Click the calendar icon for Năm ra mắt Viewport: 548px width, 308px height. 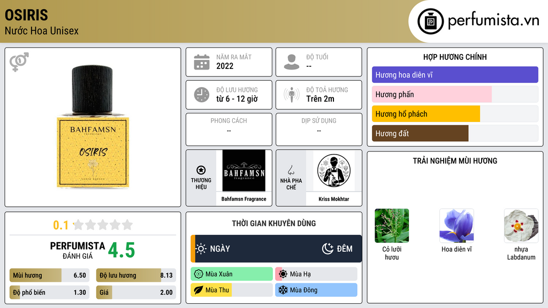point(202,62)
